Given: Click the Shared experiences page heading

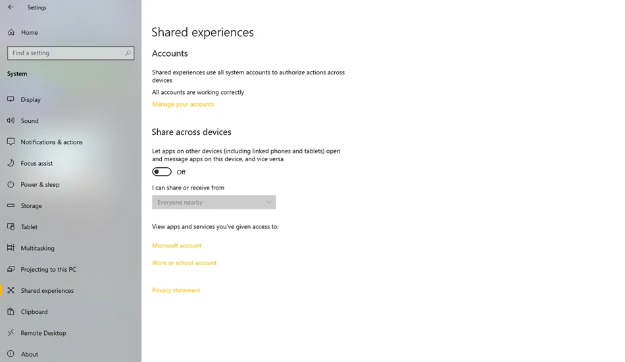Looking at the screenshot, I should [203, 32].
